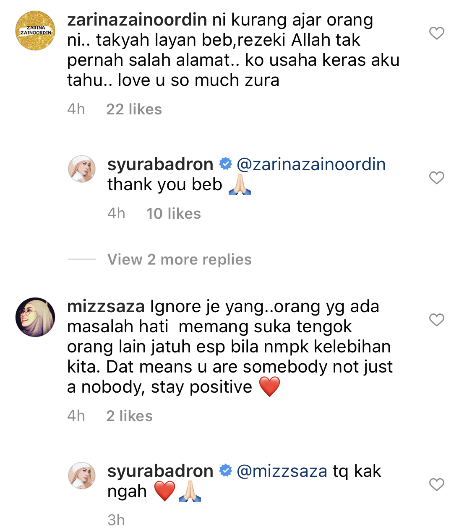Open syurabadron's avatar on "tq kak ngah" reply

pyautogui.click(x=82, y=476)
